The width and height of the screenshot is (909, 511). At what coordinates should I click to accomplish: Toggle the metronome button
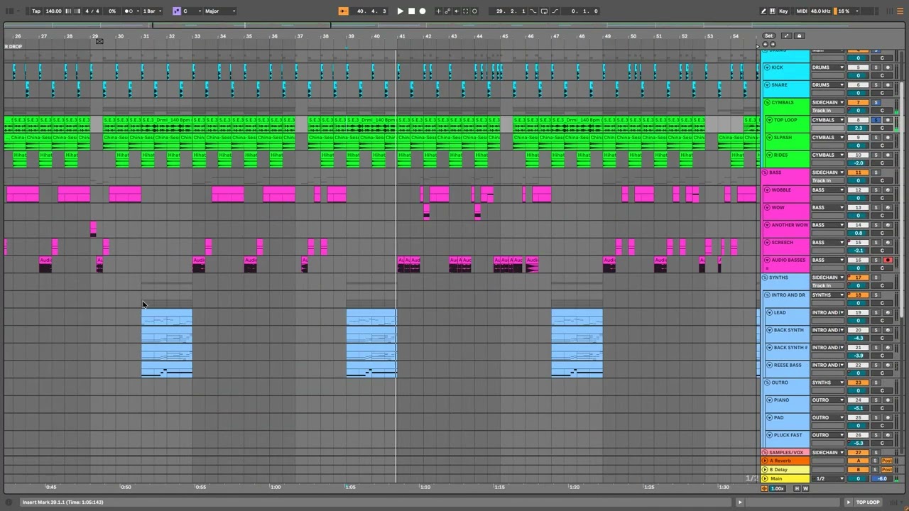(x=129, y=11)
